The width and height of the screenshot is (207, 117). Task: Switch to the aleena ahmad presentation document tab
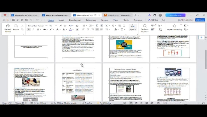click(x=56, y=15)
